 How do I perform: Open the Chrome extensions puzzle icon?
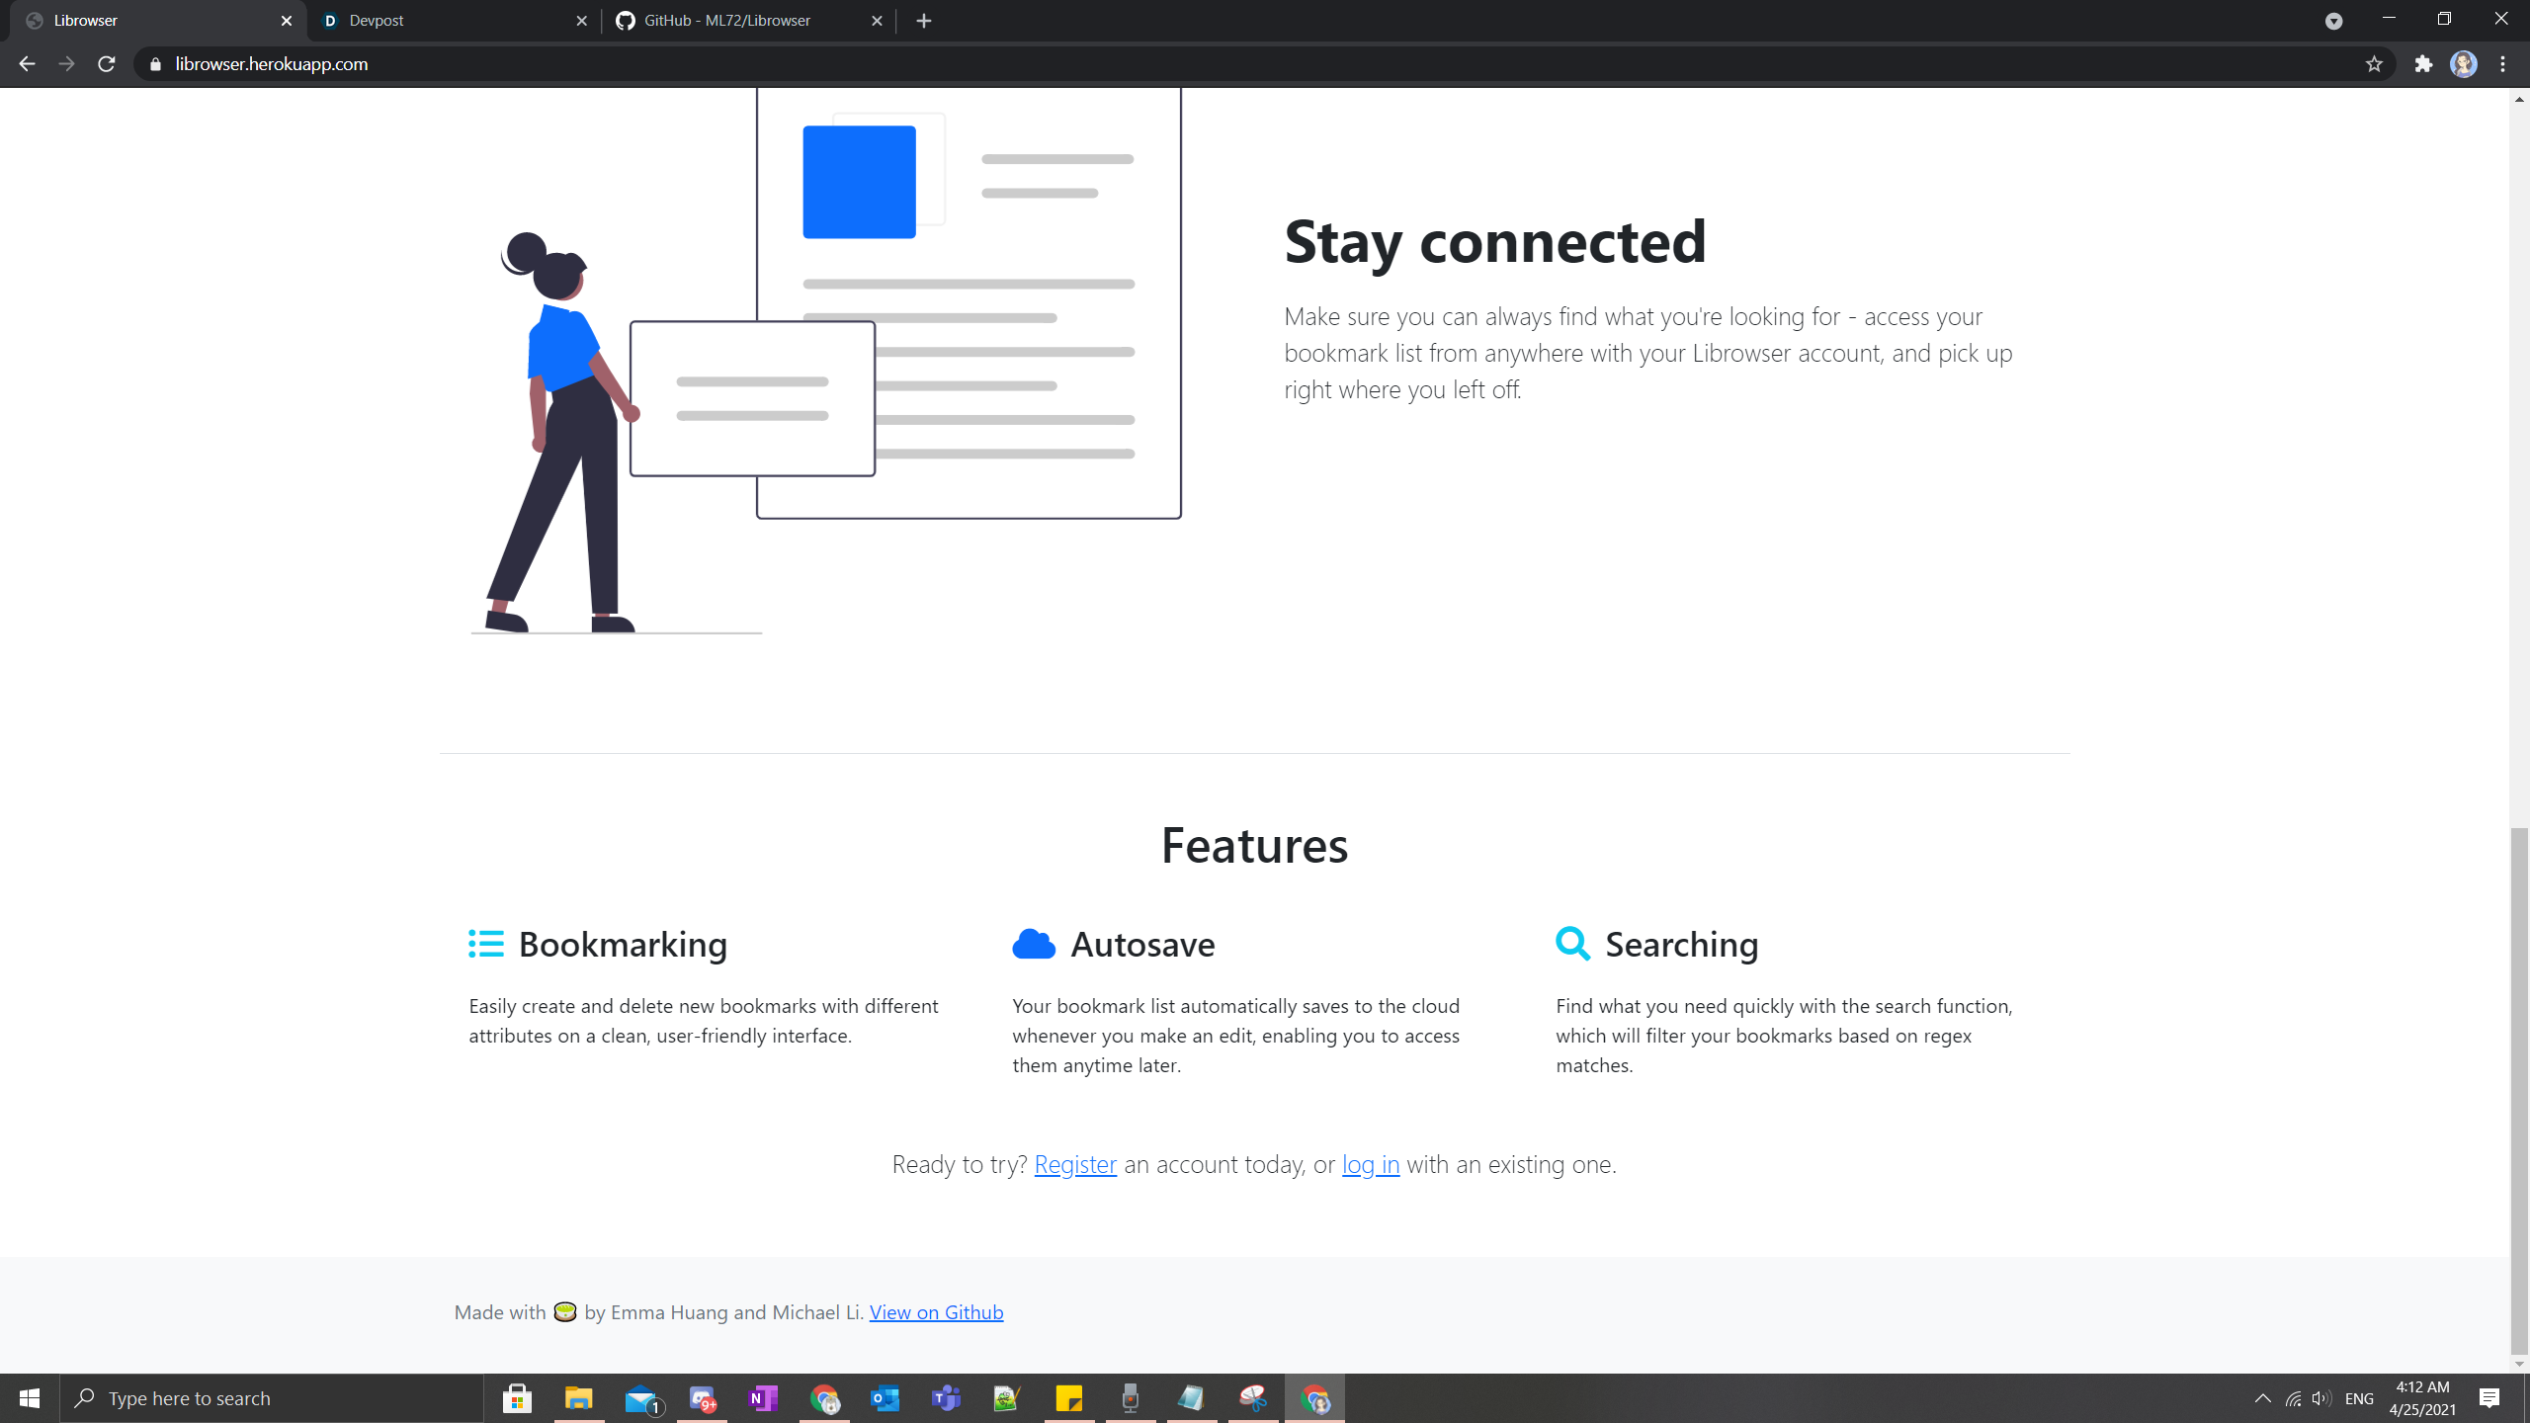point(2423,64)
